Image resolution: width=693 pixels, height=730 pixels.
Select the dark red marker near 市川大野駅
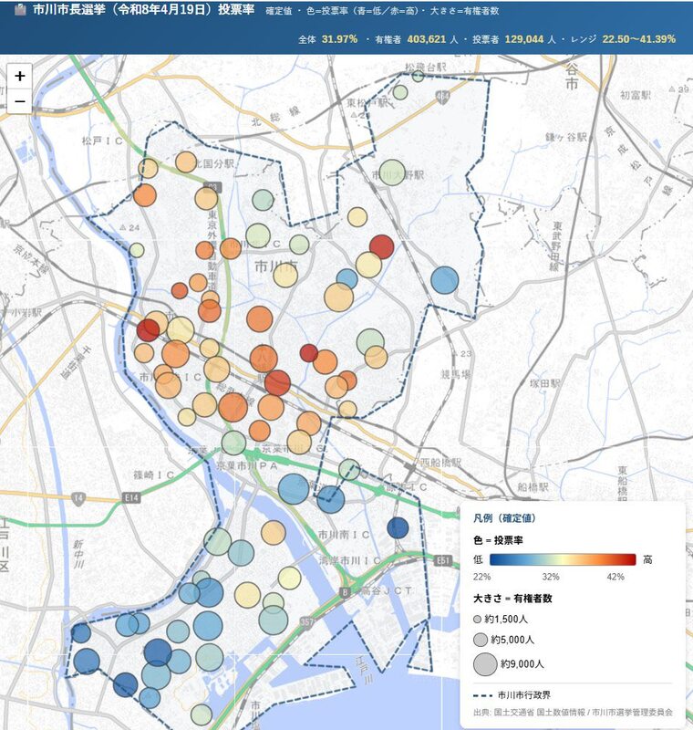coord(381,246)
